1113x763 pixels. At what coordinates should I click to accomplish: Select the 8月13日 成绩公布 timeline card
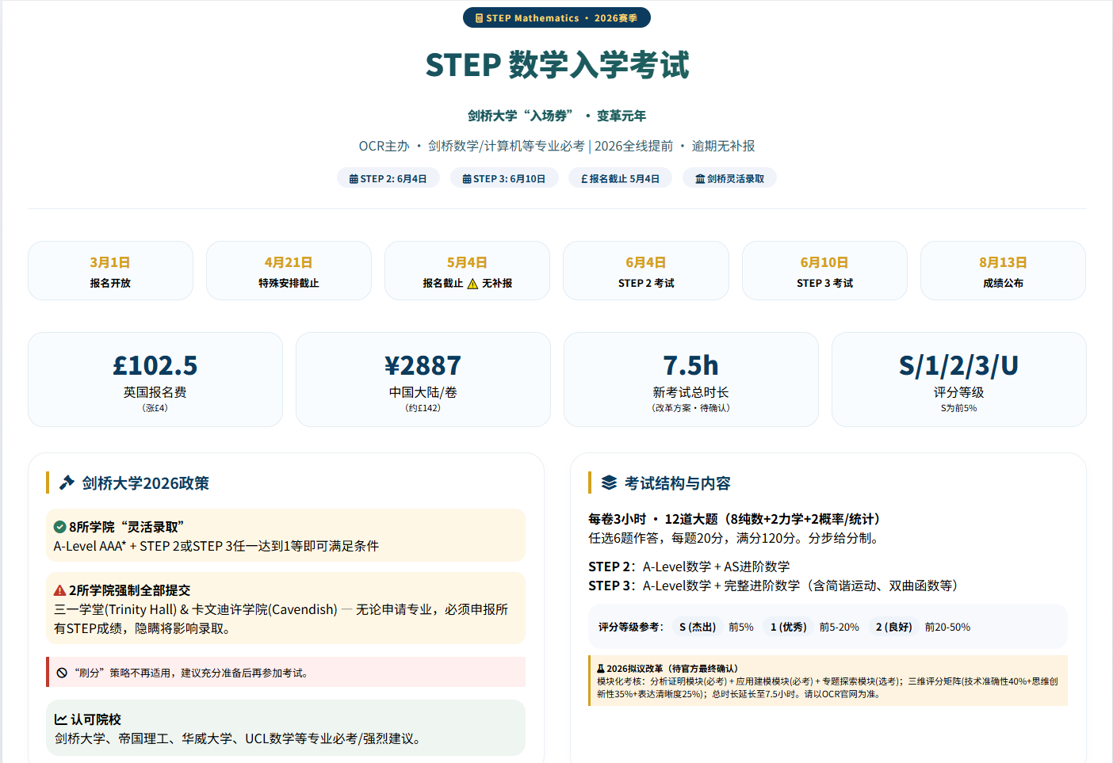pos(1003,271)
